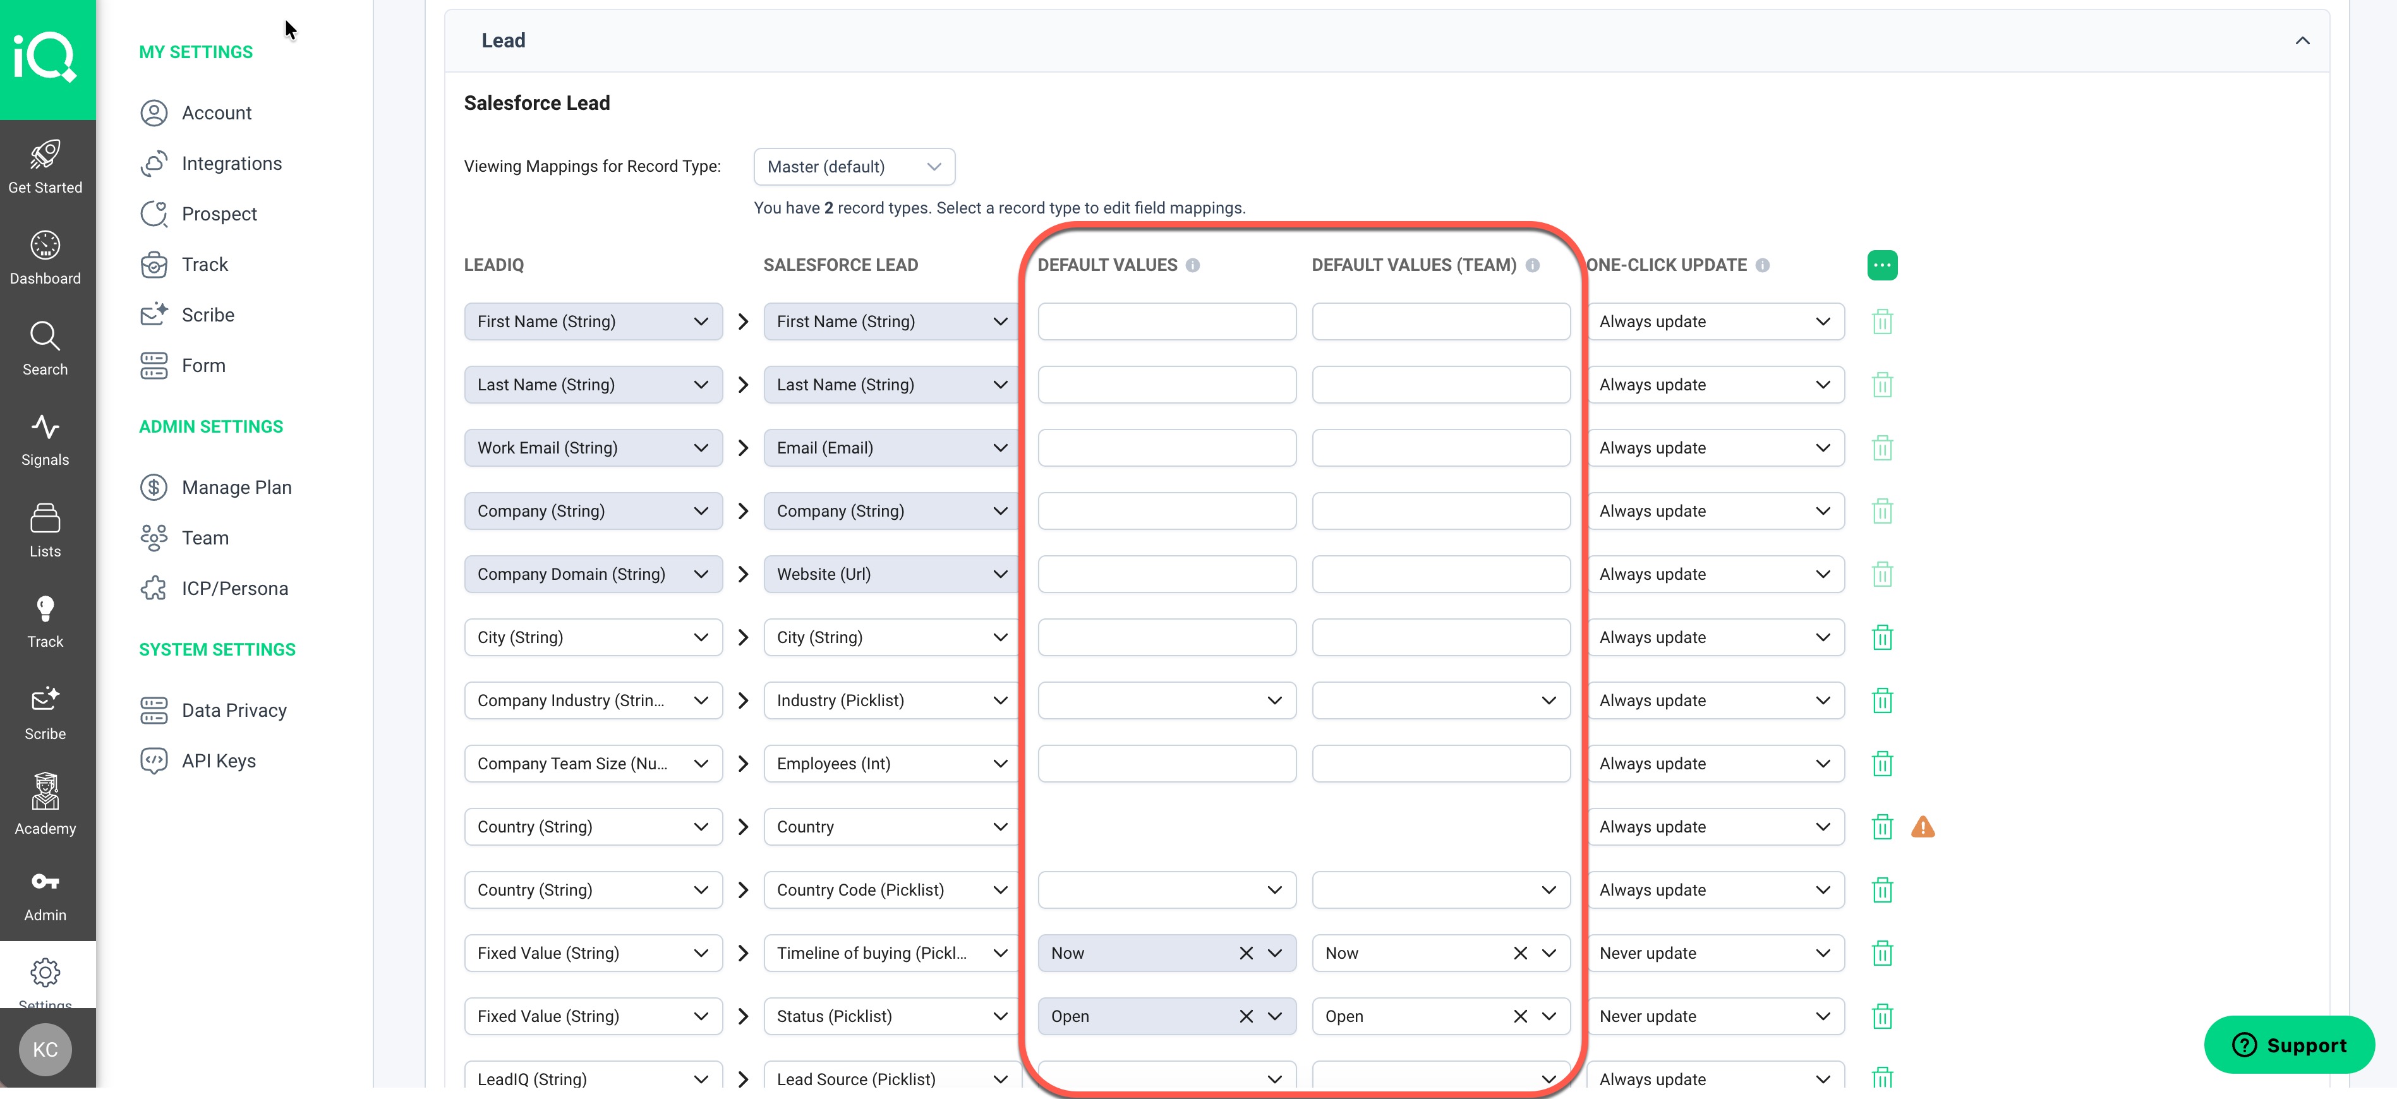Viewport: 2397px width, 1099px height.
Task: Collapse the Lead section chevron
Action: 2301,41
